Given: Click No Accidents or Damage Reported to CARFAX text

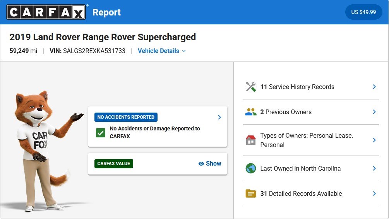Looking at the screenshot, I should click(x=155, y=132).
